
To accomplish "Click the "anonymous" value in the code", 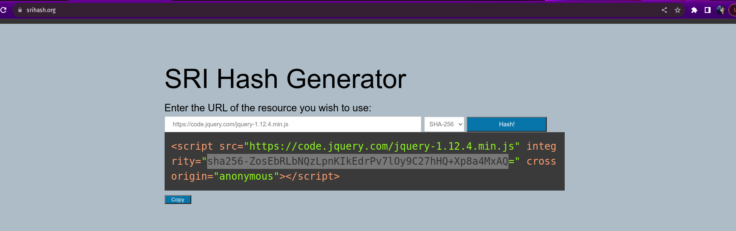I will tap(246, 176).
